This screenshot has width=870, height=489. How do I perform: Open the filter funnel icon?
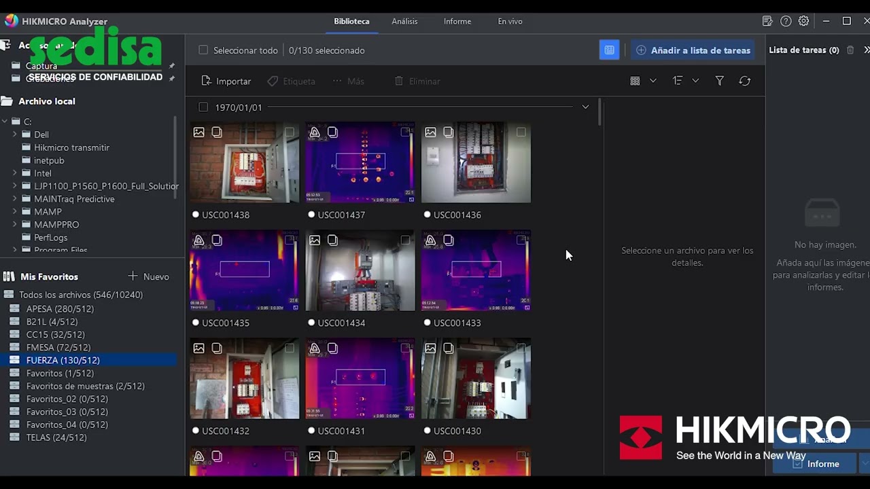point(719,81)
